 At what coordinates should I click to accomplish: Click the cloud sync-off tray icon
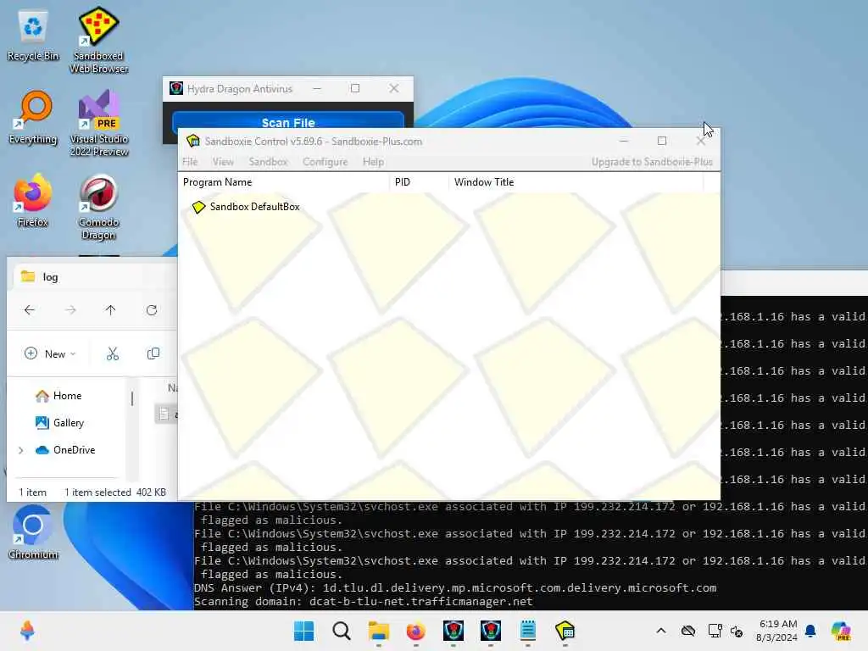(x=688, y=631)
